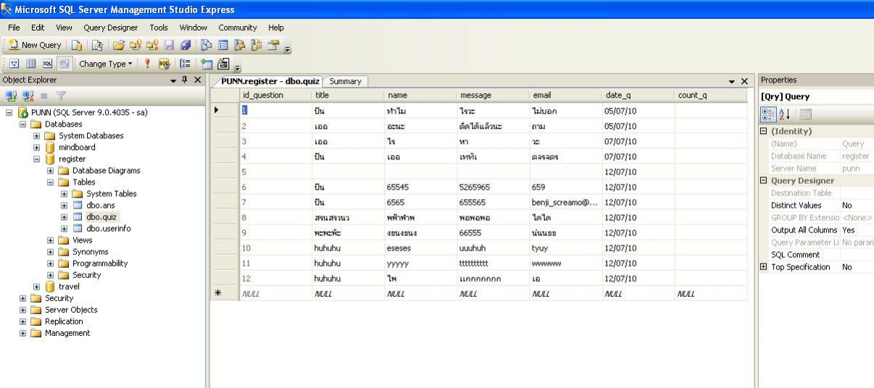Switch to the Summary tab
The height and width of the screenshot is (388, 874).
click(x=346, y=81)
